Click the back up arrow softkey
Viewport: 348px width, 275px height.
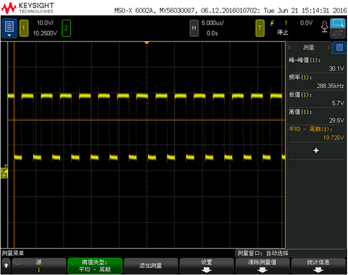click(6, 265)
